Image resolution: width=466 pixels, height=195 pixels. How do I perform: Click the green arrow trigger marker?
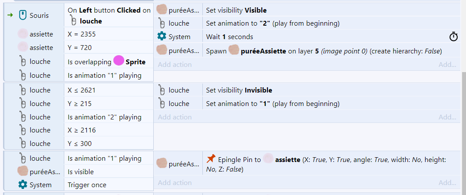pos(10,15)
